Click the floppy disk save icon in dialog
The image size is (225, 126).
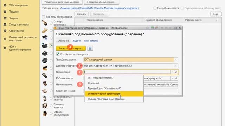(90, 48)
